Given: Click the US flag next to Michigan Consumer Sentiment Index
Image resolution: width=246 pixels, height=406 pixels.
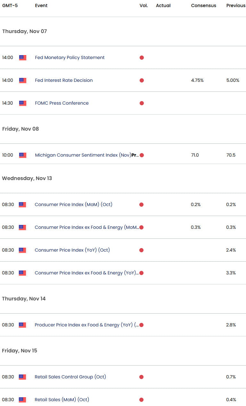Looking at the screenshot, I should click(x=22, y=155).
